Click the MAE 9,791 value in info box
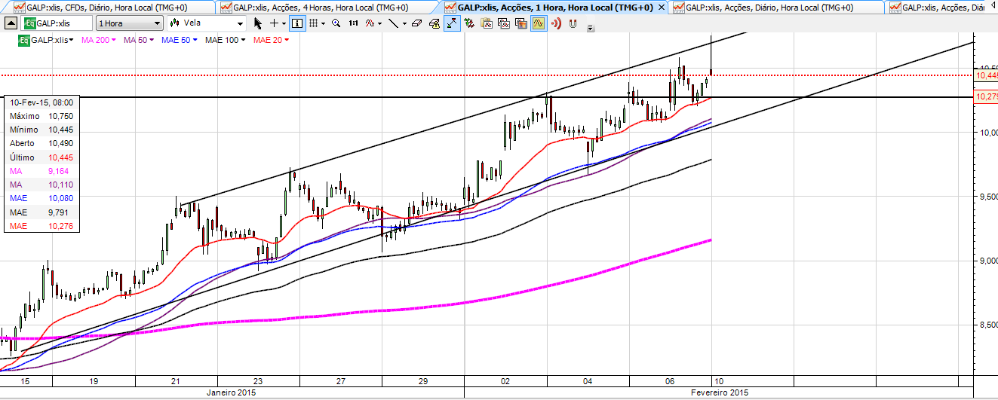This screenshot has width=998, height=400. pyautogui.click(x=60, y=212)
